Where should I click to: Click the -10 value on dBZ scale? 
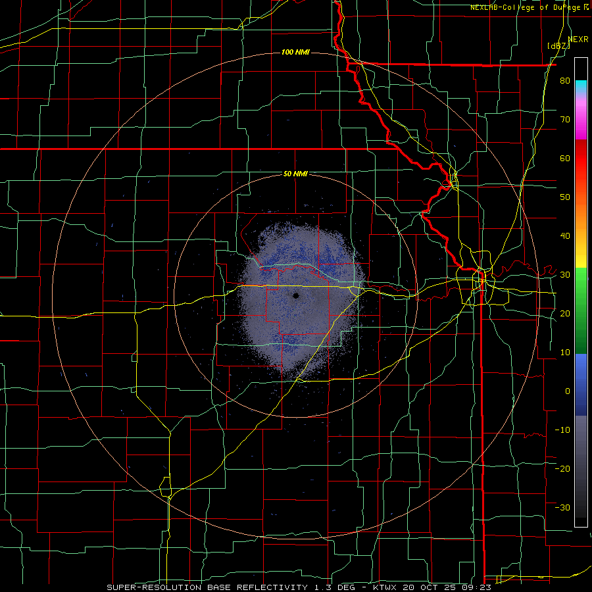tap(562, 430)
